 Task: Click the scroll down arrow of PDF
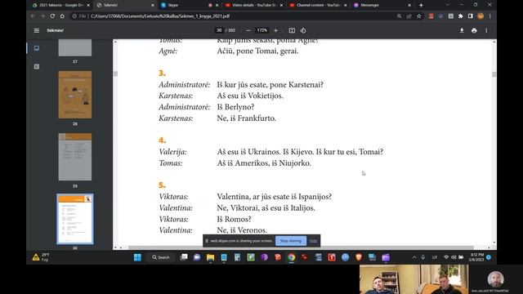coord(494,243)
